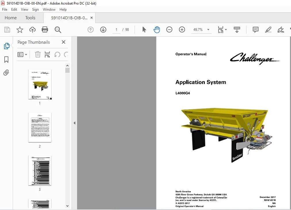Click the '/ 98' total pages text

pos(126,30)
